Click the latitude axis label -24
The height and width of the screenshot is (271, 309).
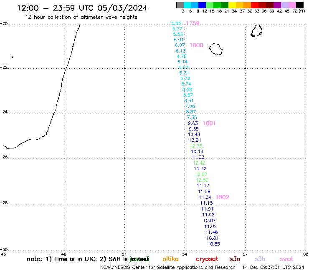[4, 112]
